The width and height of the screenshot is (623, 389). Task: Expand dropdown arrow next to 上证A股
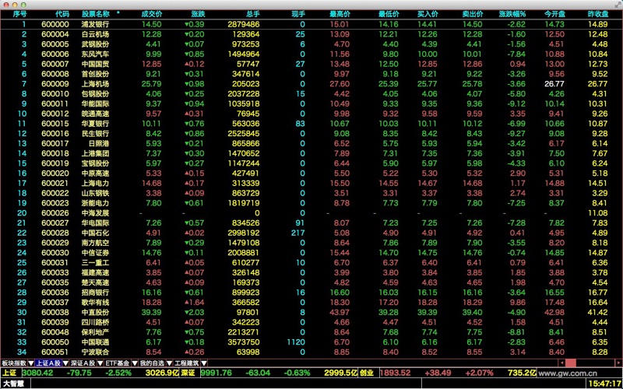pos(65,363)
